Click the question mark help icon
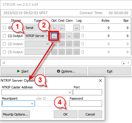This screenshot has height=123, width=132. point(128,63)
